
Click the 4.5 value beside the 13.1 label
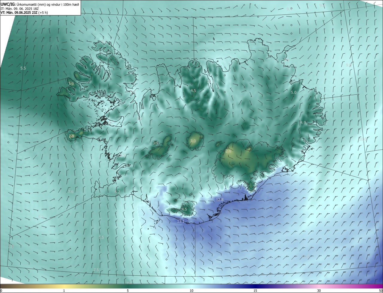[184, 209]
